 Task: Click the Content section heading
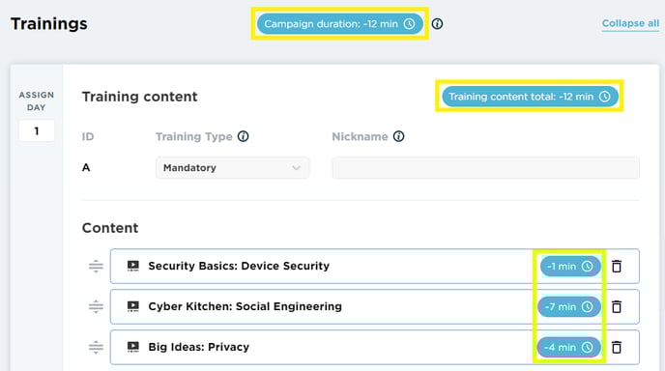coord(110,228)
